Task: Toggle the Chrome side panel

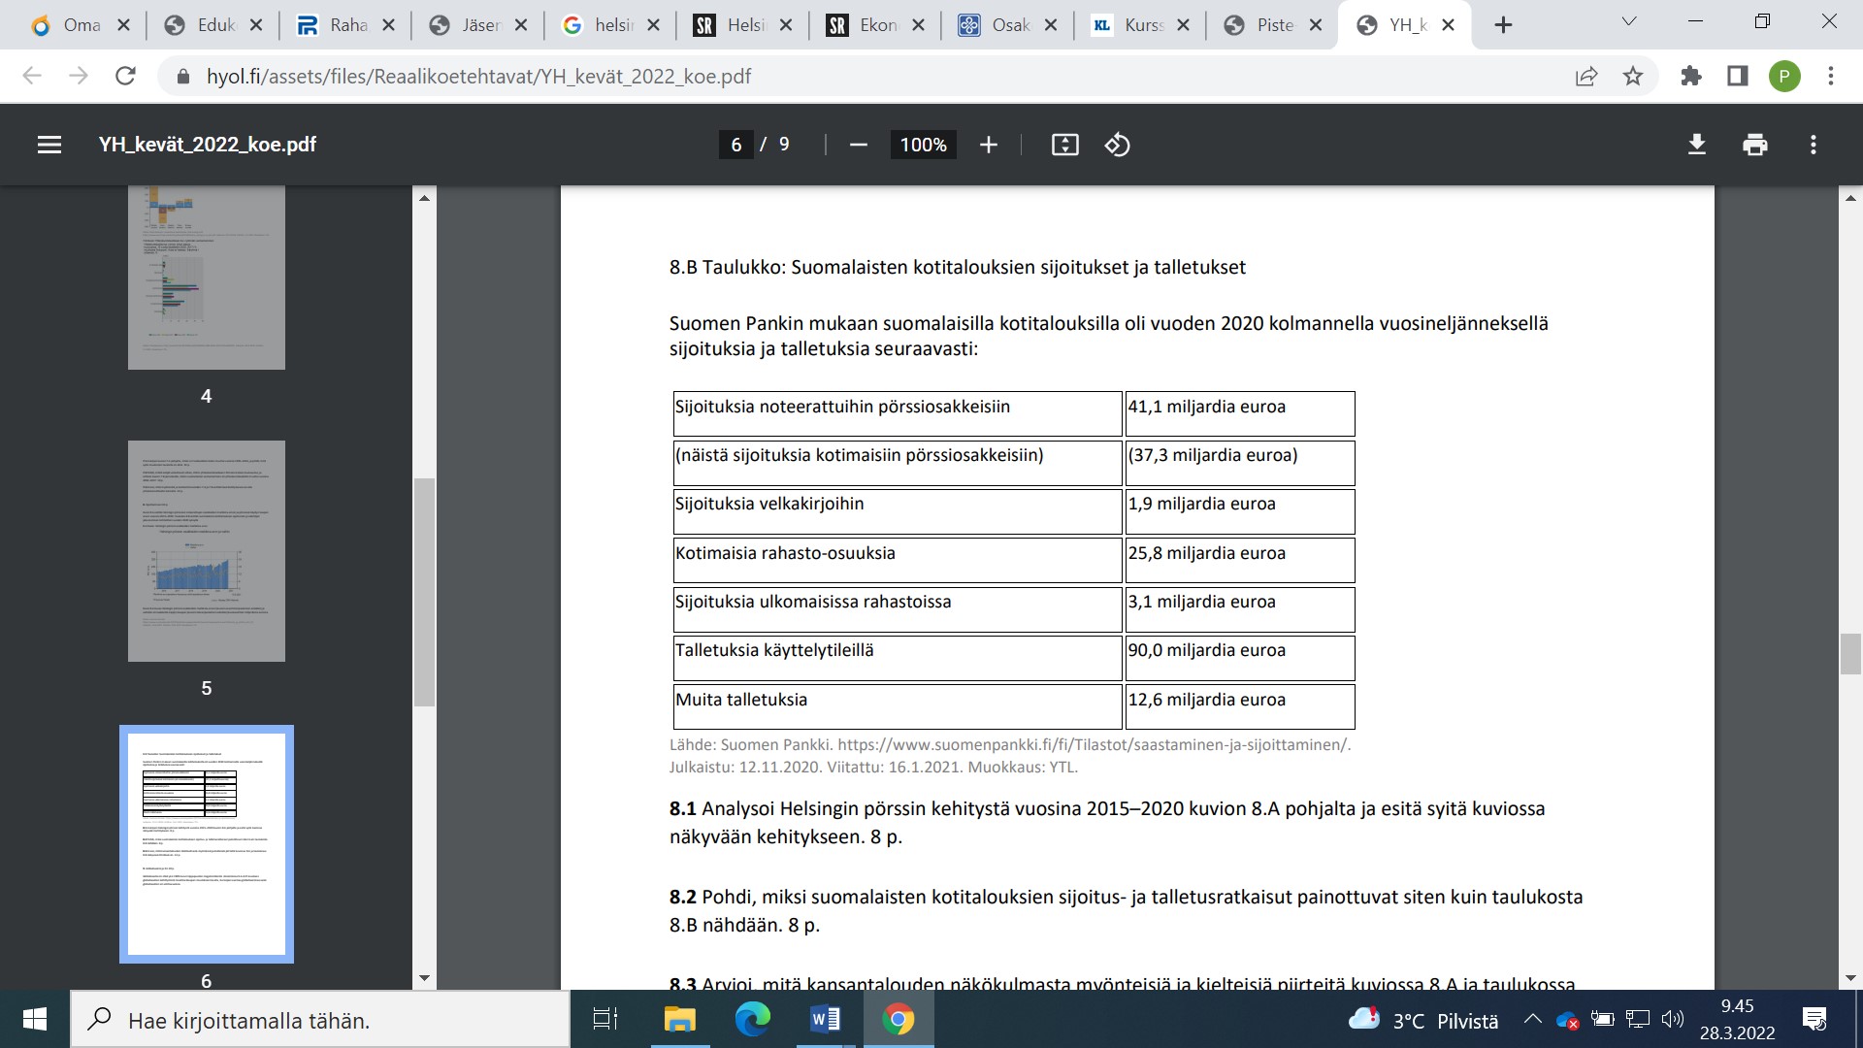Action: pyautogui.click(x=1737, y=76)
